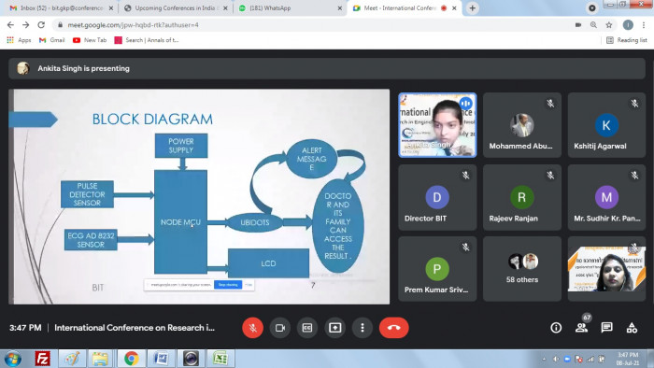Switch to Upcoming Conferences in India tab
The image size is (654, 368).
coord(176,7)
